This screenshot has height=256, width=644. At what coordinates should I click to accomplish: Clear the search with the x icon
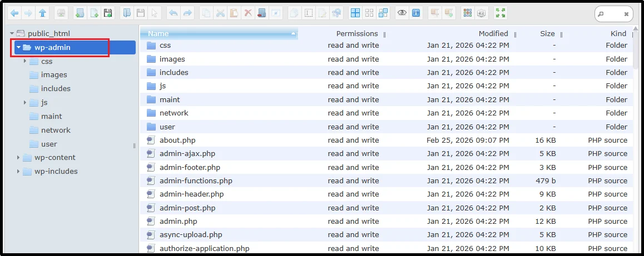coord(626,14)
